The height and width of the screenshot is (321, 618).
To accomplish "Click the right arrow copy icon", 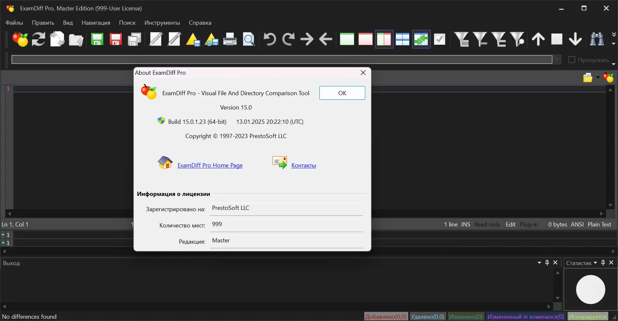I will [x=307, y=39].
